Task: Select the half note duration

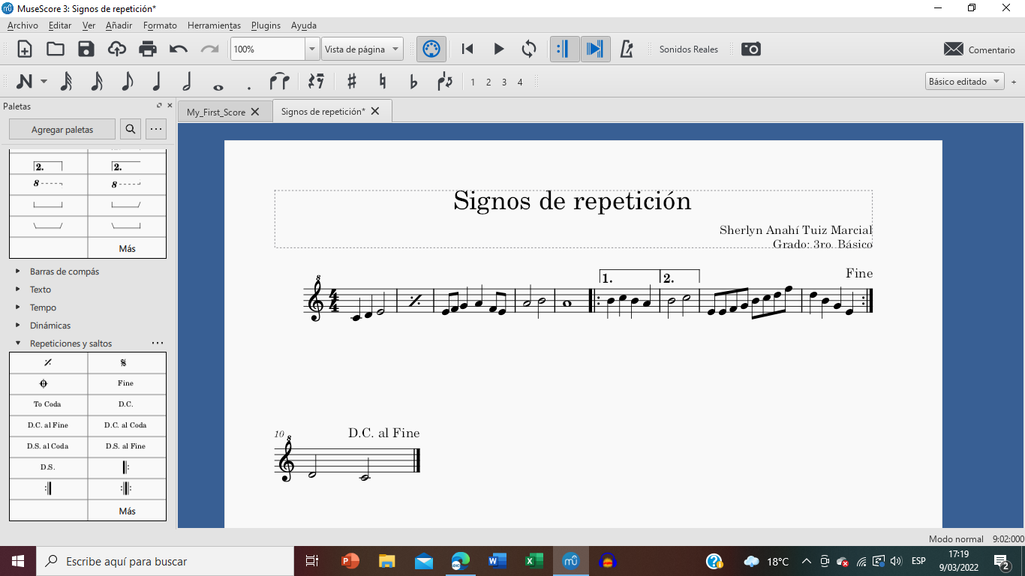Action: point(187,82)
